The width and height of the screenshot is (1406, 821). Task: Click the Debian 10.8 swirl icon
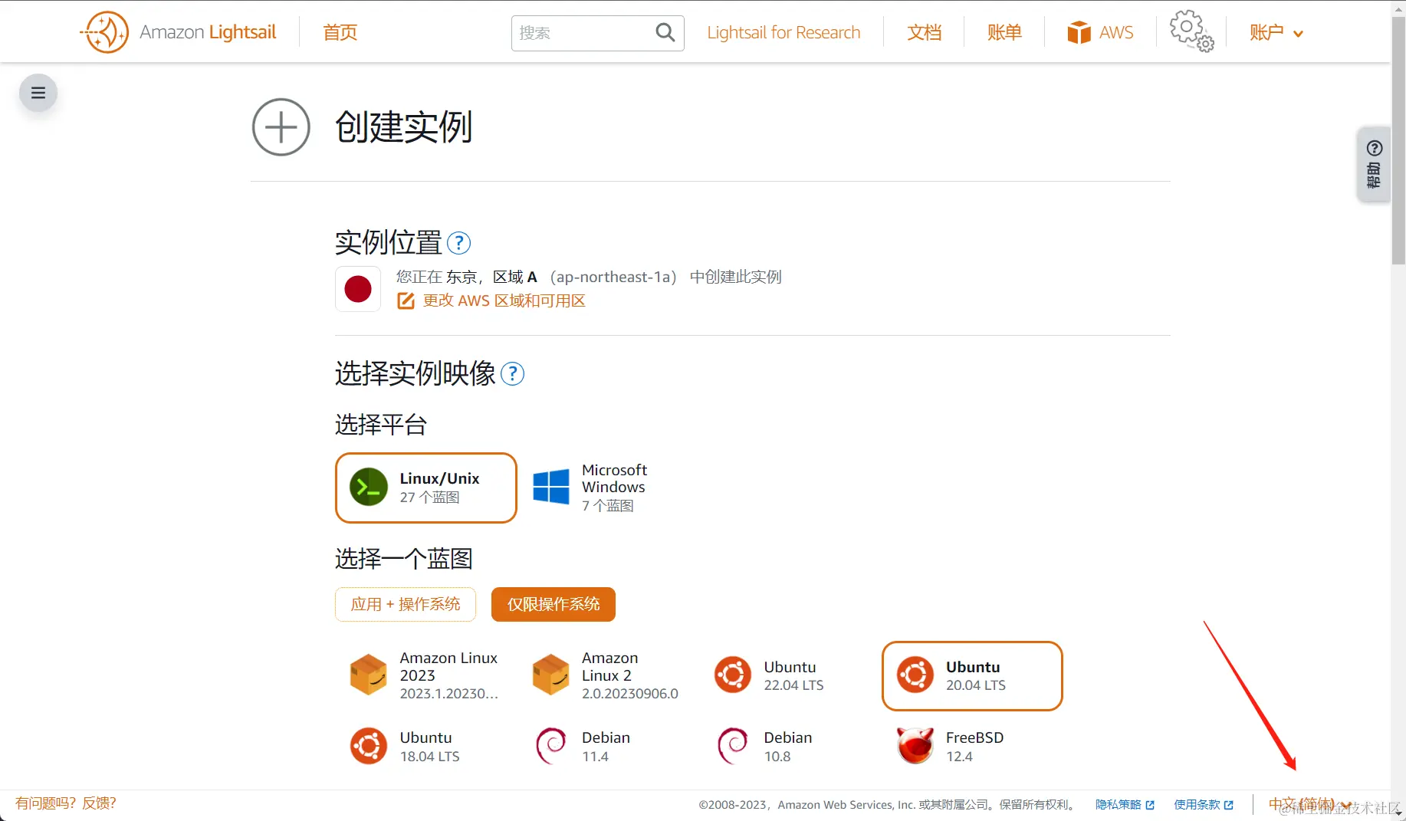coord(733,746)
